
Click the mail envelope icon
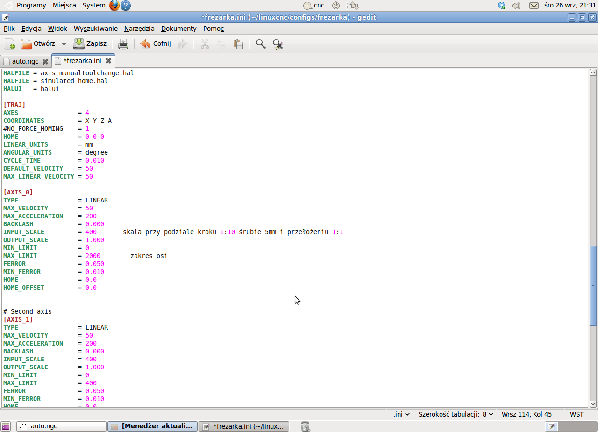pyautogui.click(x=534, y=6)
